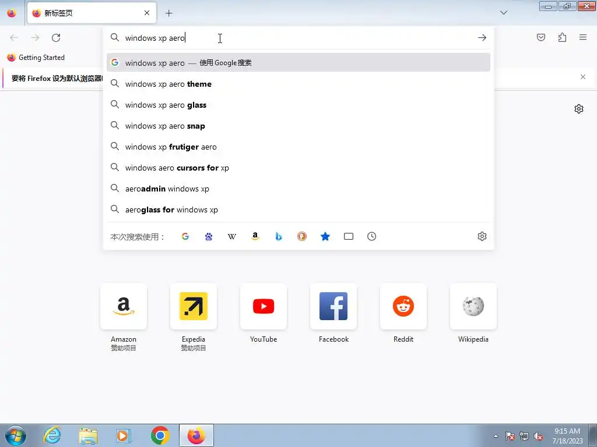The width and height of the screenshot is (597, 447).
Task: Open a new tab with plus button
Action: pos(168,13)
